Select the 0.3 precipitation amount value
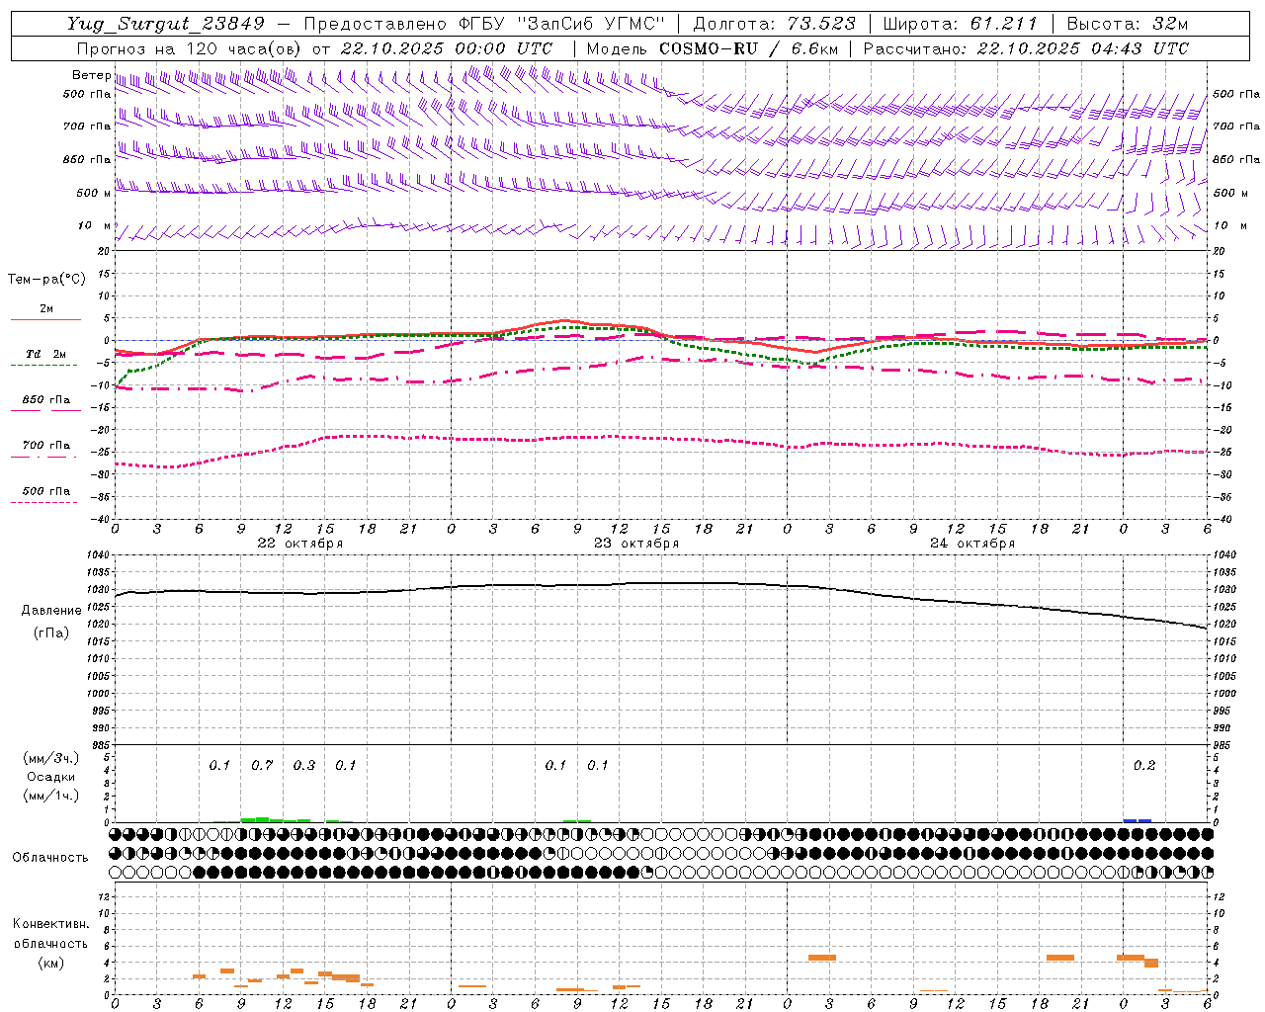 [x=304, y=766]
